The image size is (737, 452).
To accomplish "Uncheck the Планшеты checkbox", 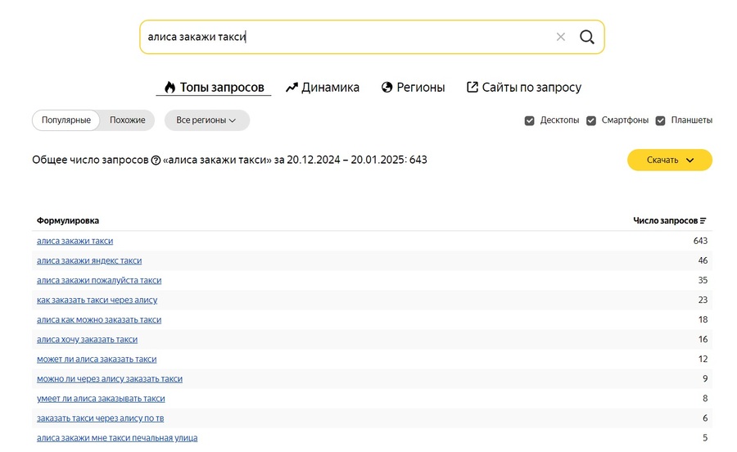I will tap(660, 120).
